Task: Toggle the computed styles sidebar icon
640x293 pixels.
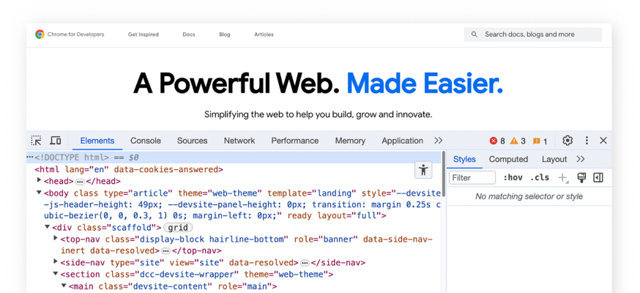Action: [x=598, y=178]
